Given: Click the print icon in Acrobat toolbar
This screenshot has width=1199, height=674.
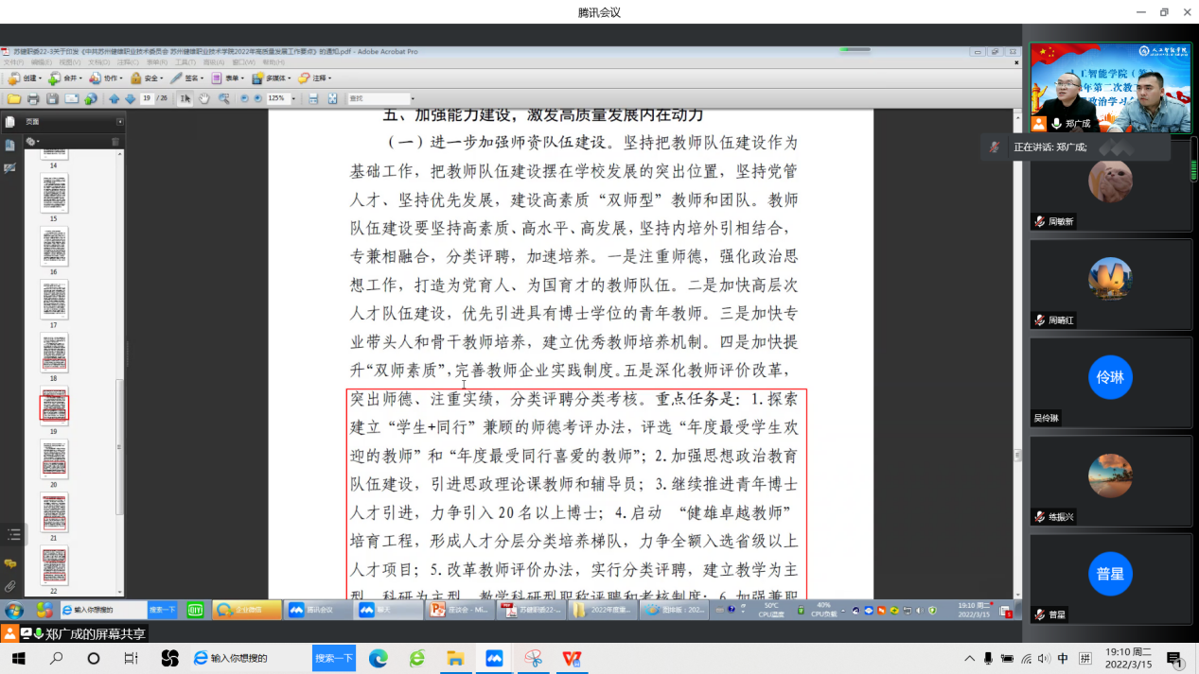Looking at the screenshot, I should [x=33, y=98].
